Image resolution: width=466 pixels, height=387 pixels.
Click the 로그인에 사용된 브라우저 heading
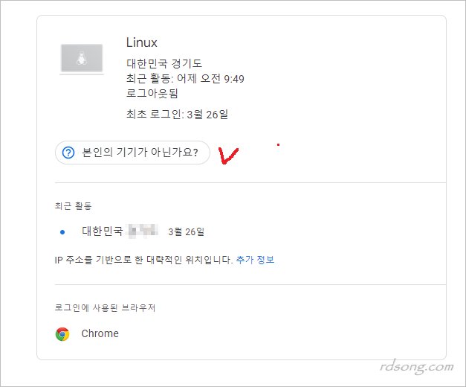pyautogui.click(x=104, y=307)
